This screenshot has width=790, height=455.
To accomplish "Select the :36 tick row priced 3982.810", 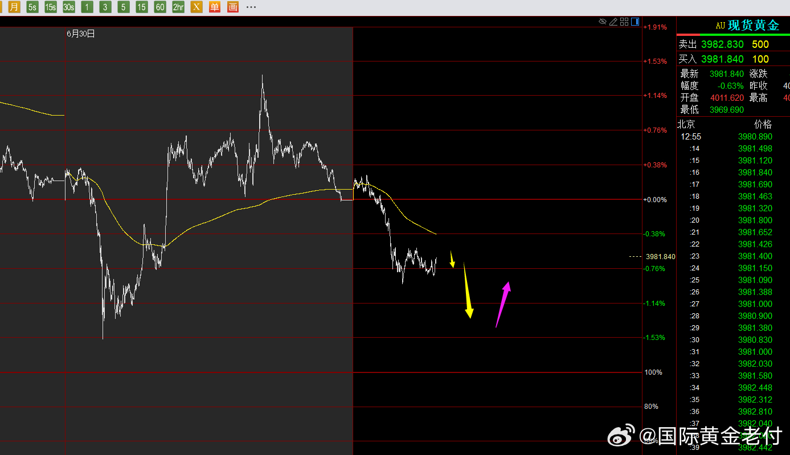I will [733, 412].
